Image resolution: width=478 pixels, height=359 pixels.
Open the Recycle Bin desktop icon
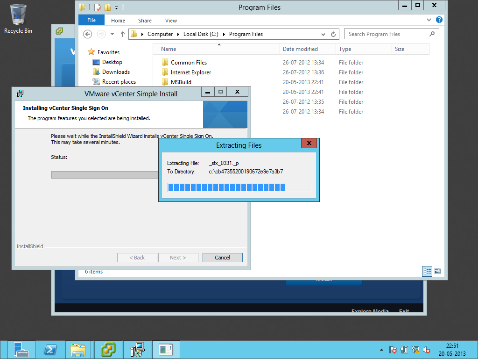tap(18, 19)
